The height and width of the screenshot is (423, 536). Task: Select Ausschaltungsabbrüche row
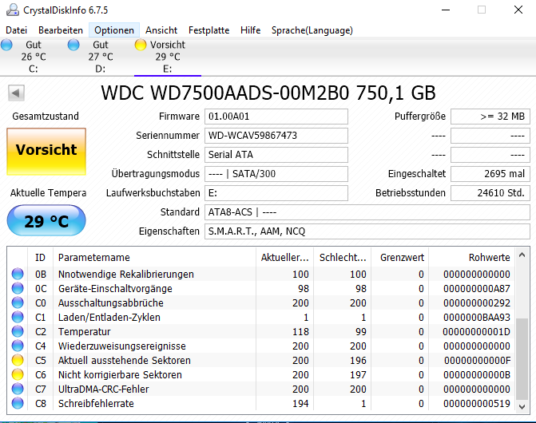(261, 302)
